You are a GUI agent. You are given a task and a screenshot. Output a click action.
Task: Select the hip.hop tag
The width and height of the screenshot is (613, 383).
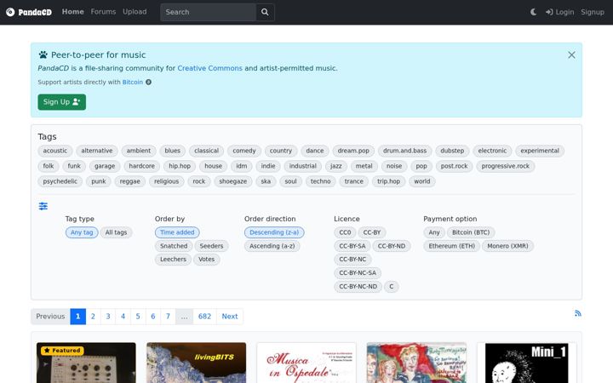pyautogui.click(x=180, y=166)
